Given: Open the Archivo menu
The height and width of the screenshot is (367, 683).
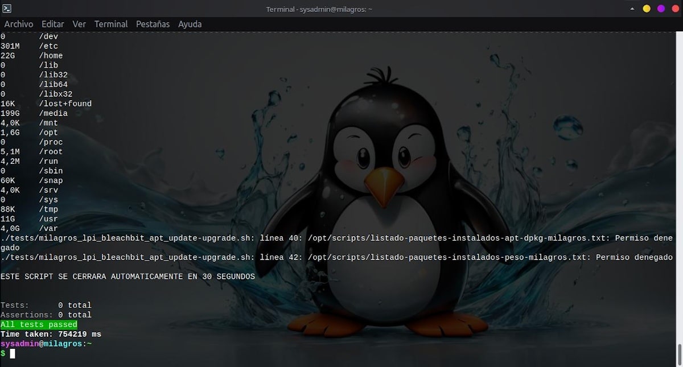Looking at the screenshot, I should [19, 24].
